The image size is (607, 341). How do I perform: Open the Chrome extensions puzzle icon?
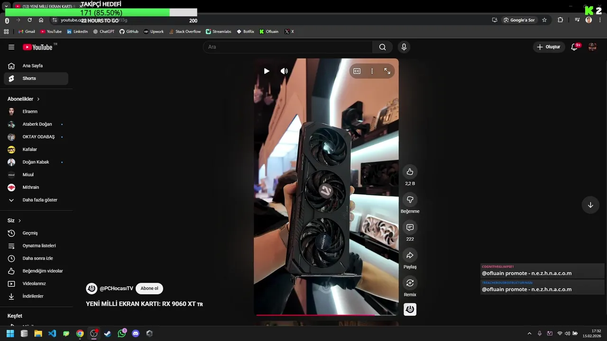(x=561, y=20)
